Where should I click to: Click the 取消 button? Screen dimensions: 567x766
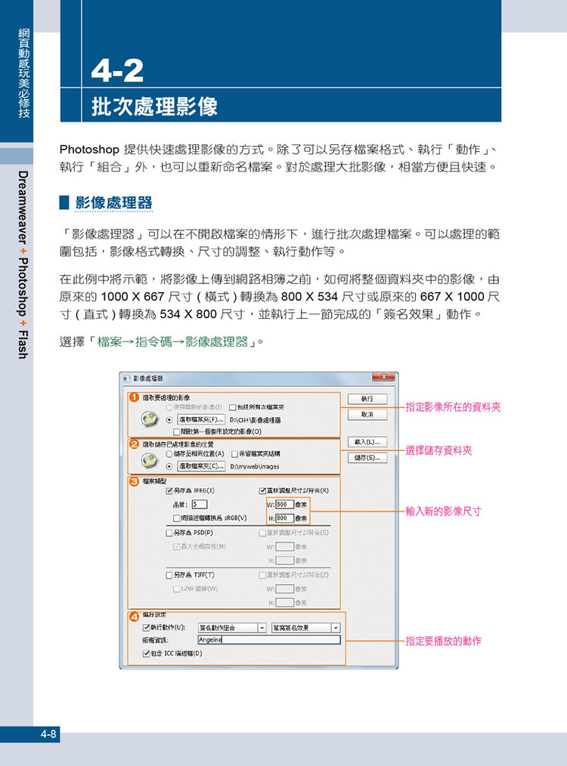(367, 415)
